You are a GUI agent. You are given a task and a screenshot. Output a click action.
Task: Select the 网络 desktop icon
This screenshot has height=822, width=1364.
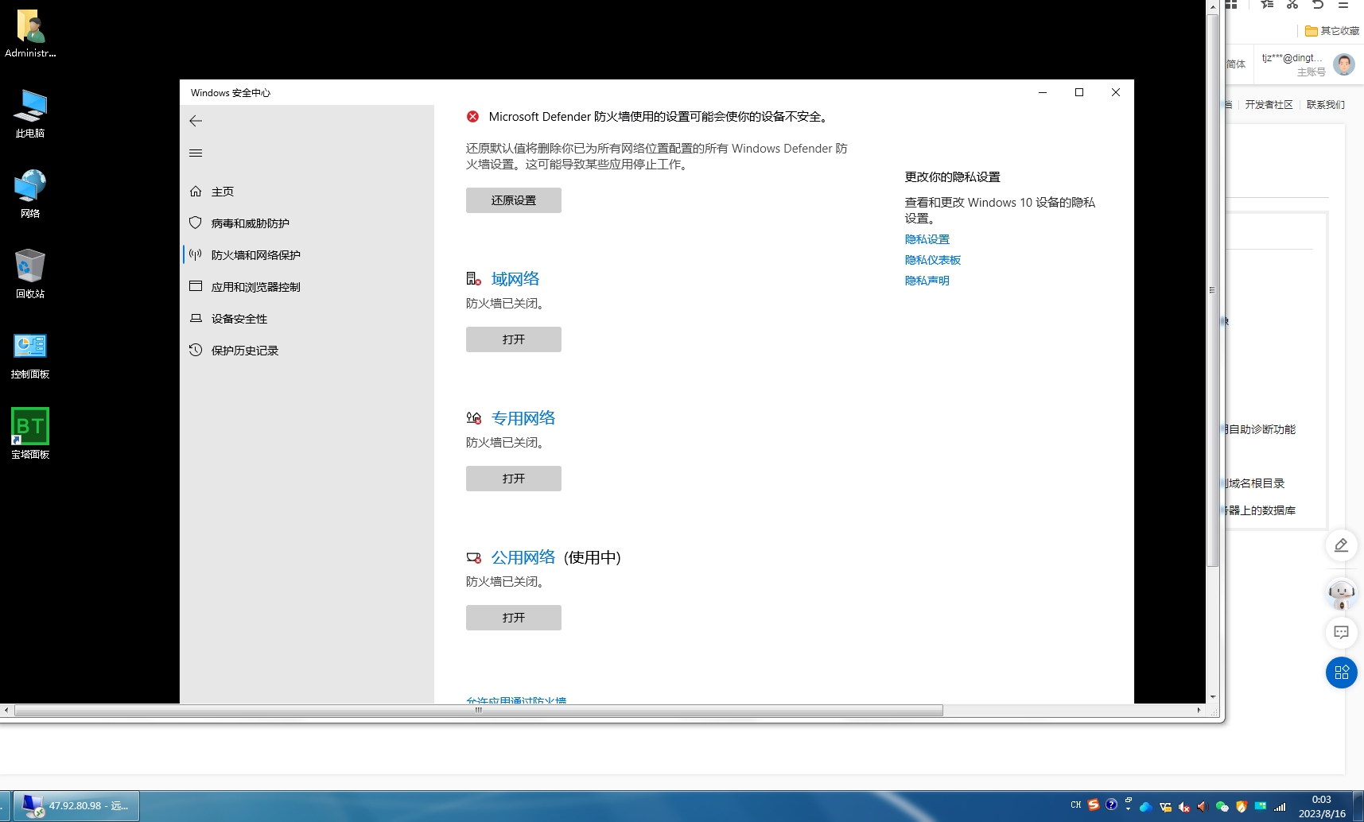(x=30, y=194)
